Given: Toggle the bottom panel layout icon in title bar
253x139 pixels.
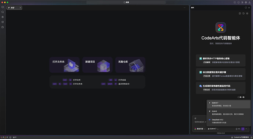Looking at the screenshot, I should coord(238,3).
